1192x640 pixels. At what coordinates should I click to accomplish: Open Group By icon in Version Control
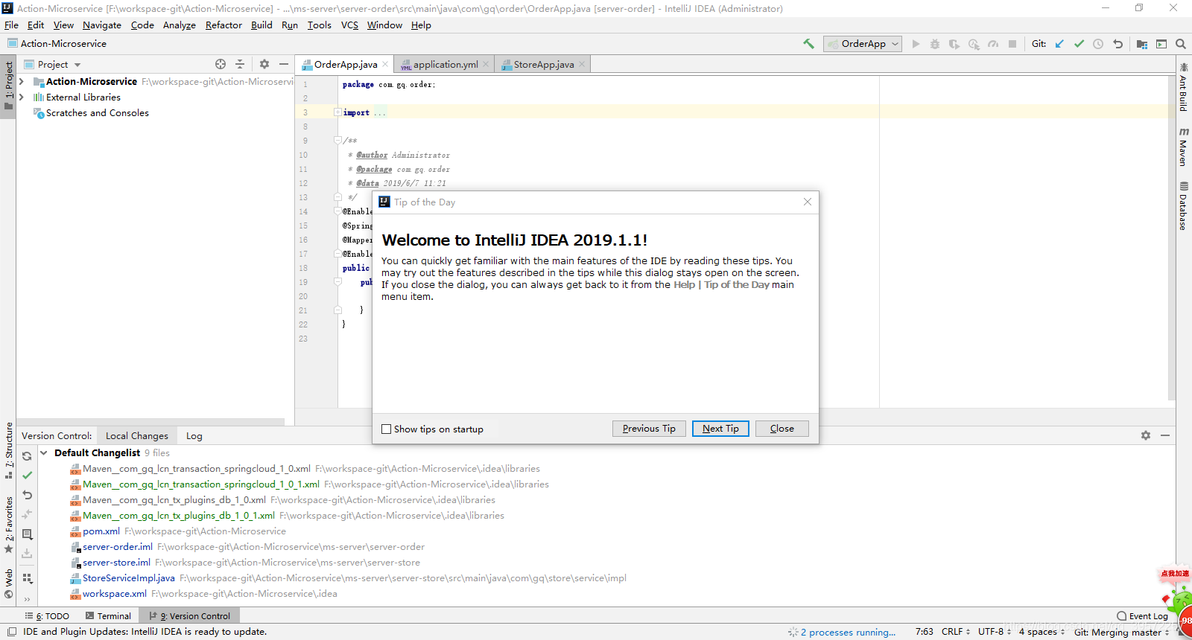click(27, 578)
